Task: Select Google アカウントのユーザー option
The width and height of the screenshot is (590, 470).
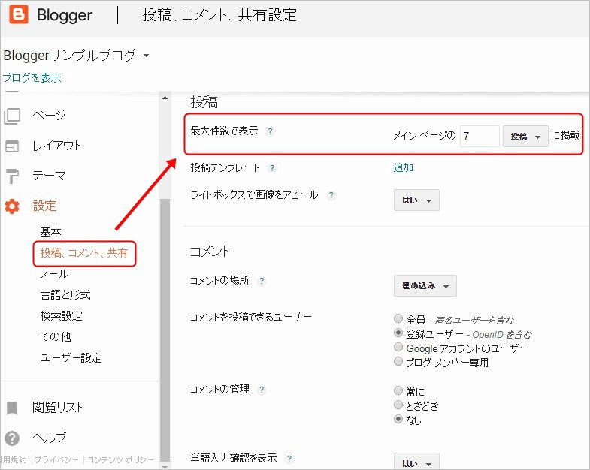Action: click(398, 347)
